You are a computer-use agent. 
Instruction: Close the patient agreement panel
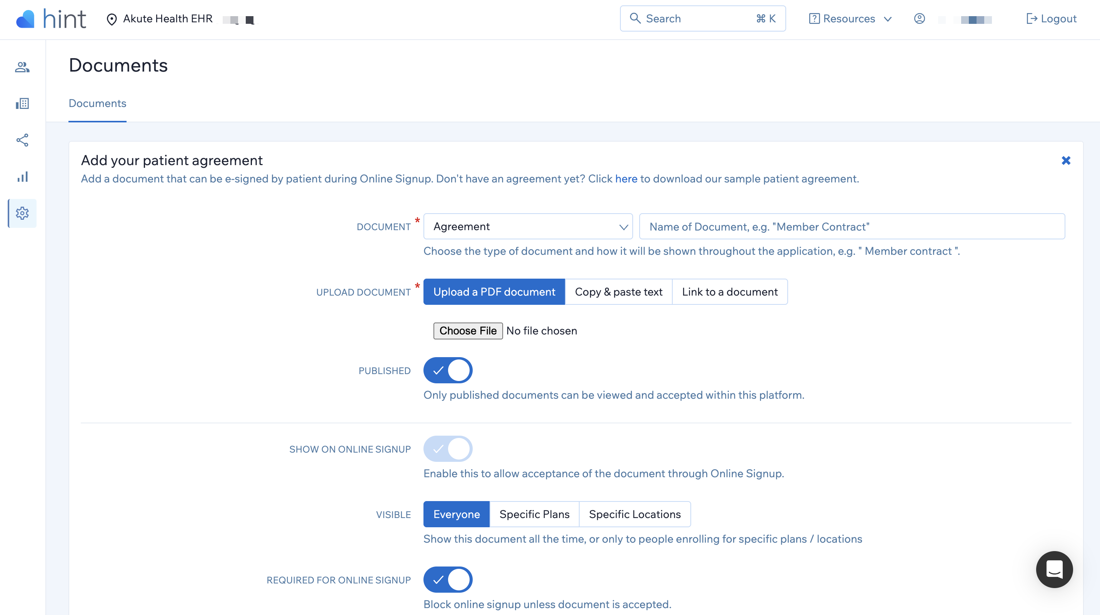pos(1066,161)
